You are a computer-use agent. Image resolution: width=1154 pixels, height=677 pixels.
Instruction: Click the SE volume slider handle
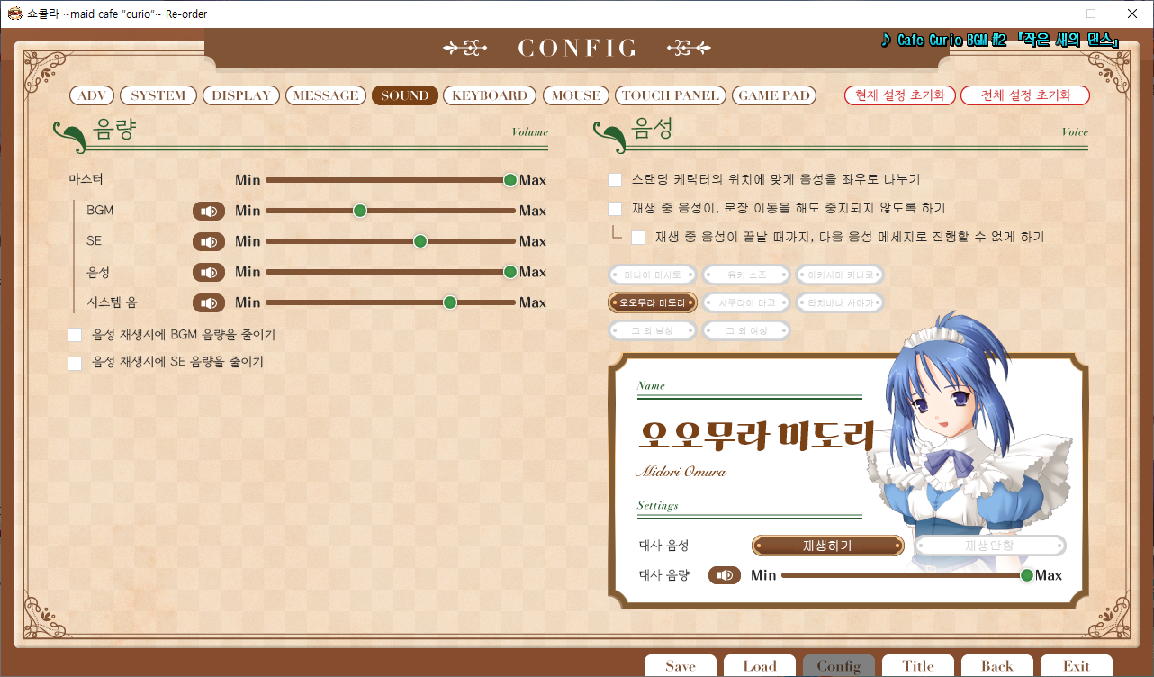tap(419, 241)
